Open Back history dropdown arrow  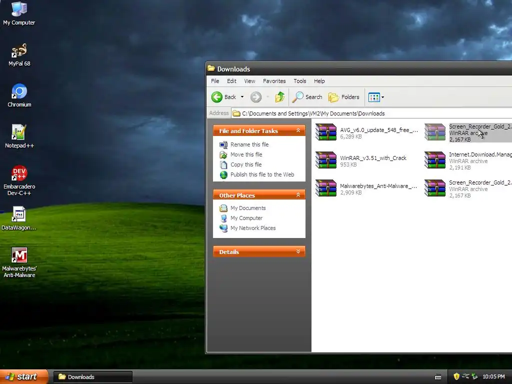pos(242,97)
